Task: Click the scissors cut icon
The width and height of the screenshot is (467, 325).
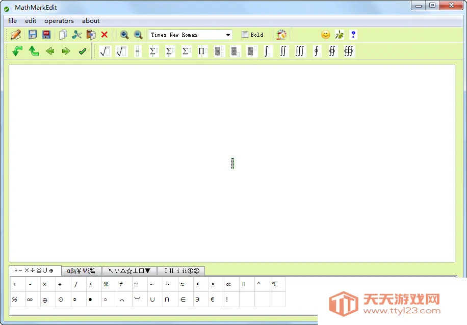Action: point(76,35)
